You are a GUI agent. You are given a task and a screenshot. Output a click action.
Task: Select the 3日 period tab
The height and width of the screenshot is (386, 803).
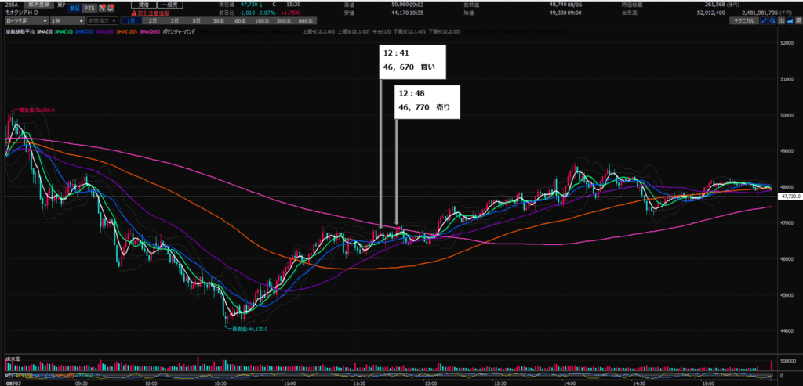coord(175,21)
